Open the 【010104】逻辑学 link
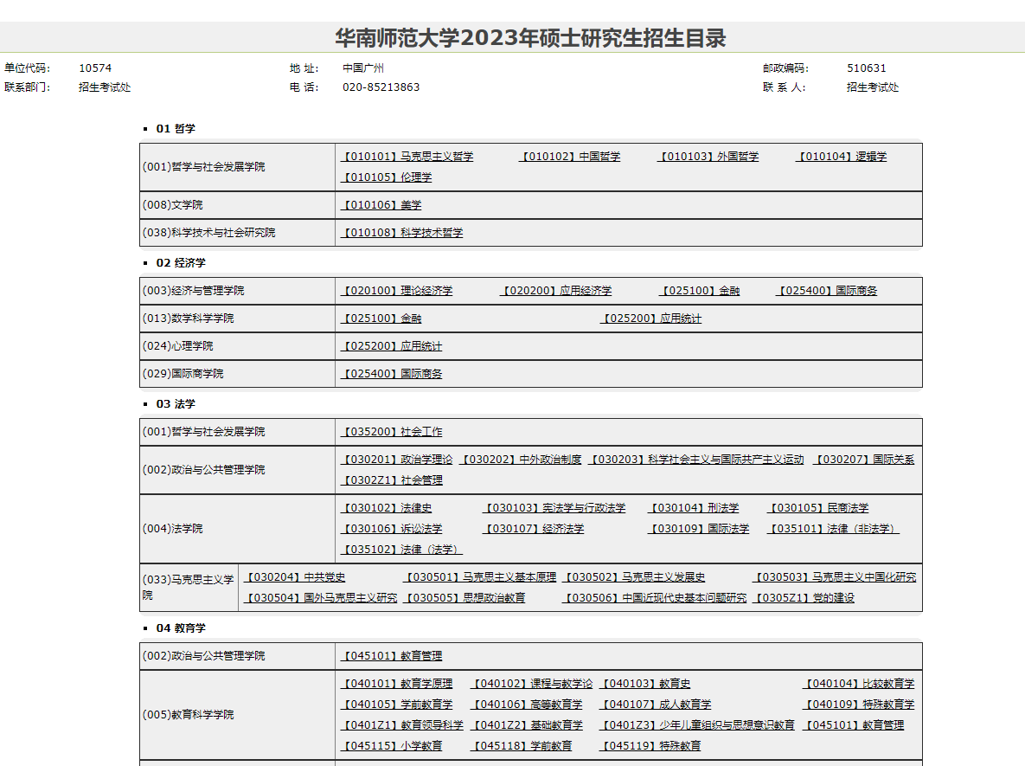Image resolution: width=1025 pixels, height=766 pixels. (x=842, y=157)
